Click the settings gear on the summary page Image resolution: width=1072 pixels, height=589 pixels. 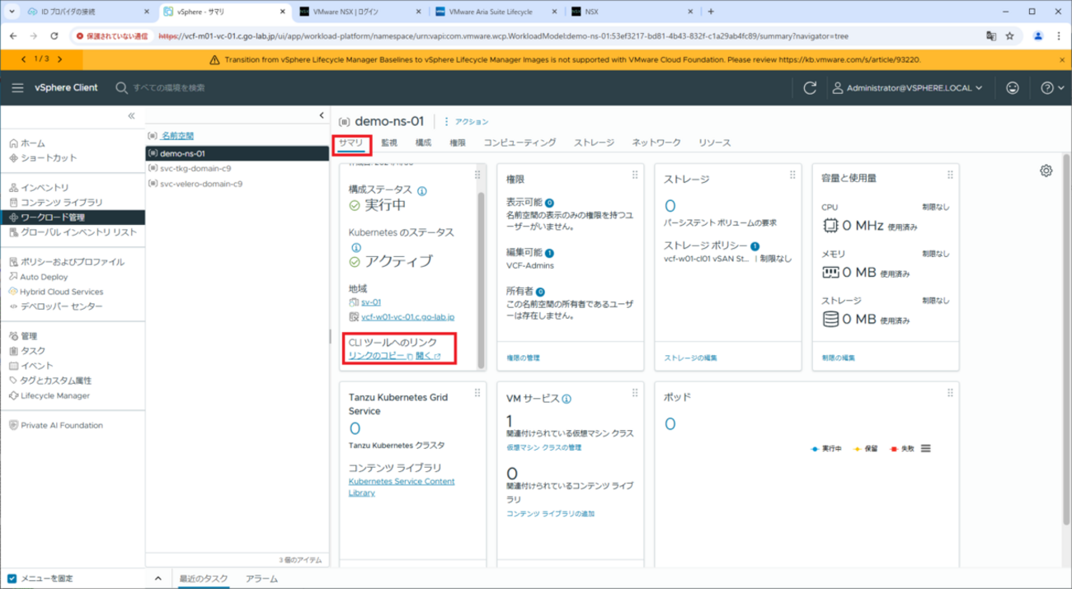[x=1046, y=170]
